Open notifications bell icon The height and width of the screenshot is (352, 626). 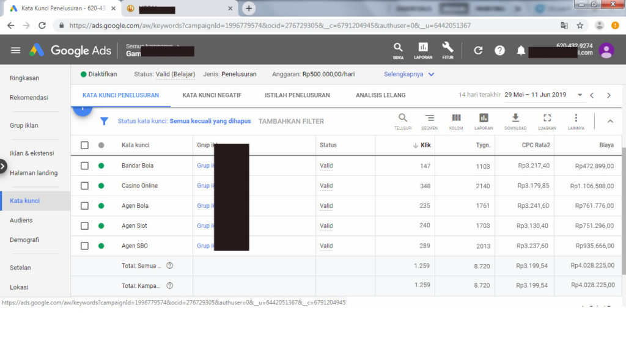point(521,50)
